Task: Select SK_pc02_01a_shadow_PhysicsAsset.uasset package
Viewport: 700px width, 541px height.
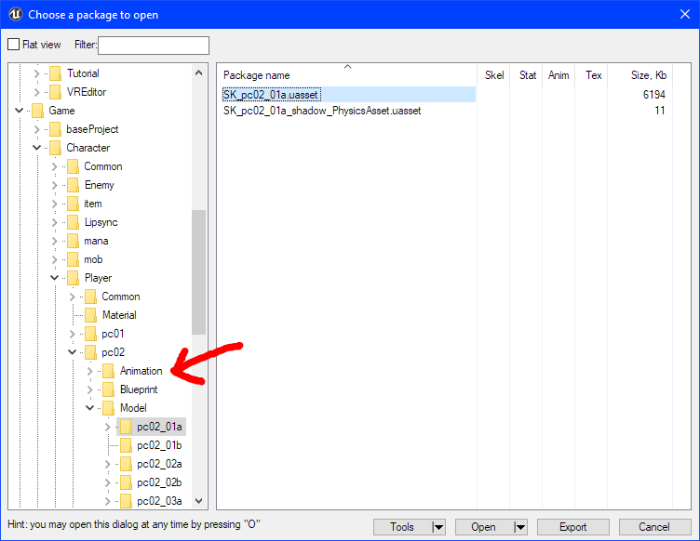Action: (x=322, y=111)
